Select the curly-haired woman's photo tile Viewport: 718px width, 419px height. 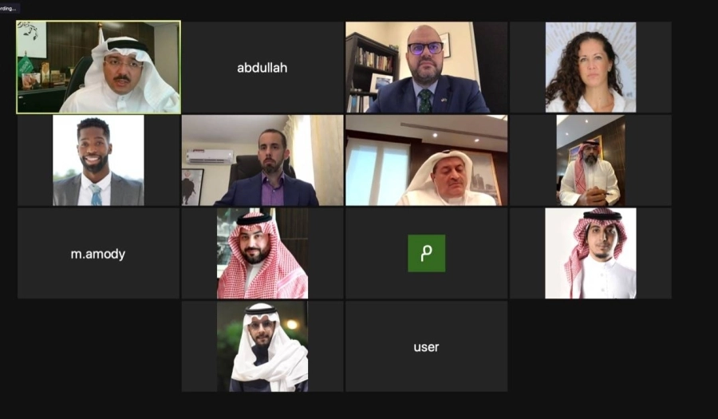tap(590, 67)
